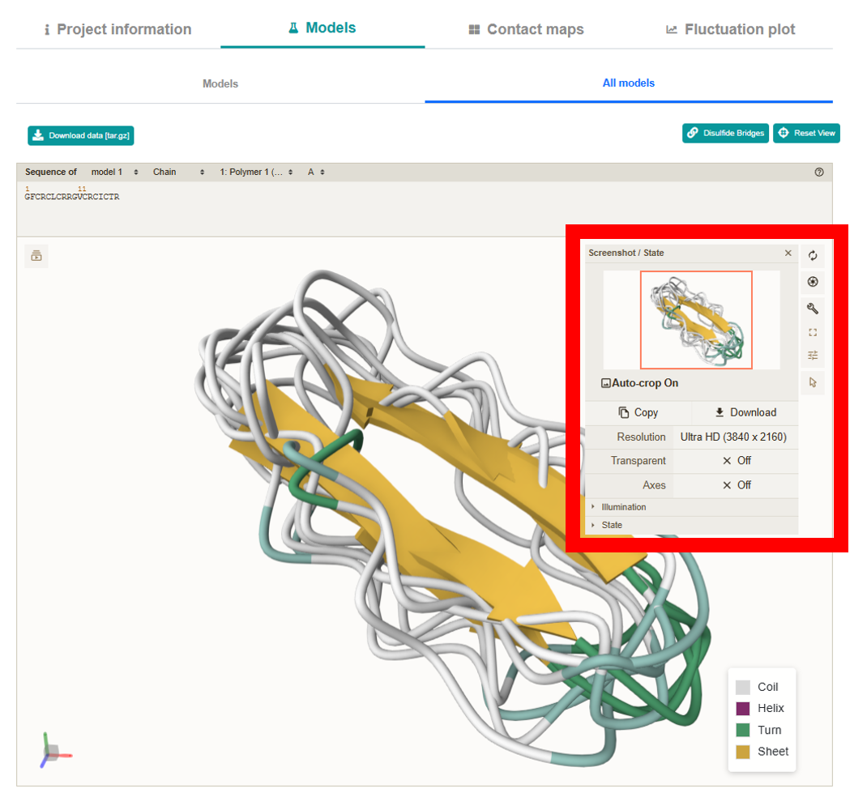The height and width of the screenshot is (793, 854).
Task: Toggle the Transparent Off setting
Action: click(736, 461)
